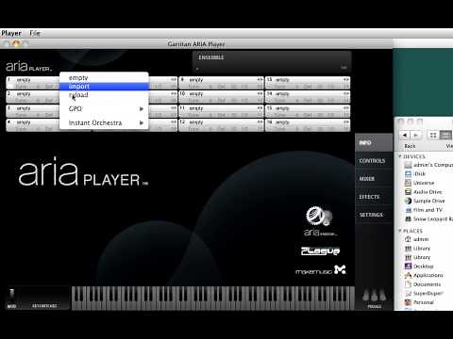This screenshot has height=339, width=453.
Task: Open the ENSEMBLE preset dropdown arrow
Action: click(x=344, y=67)
